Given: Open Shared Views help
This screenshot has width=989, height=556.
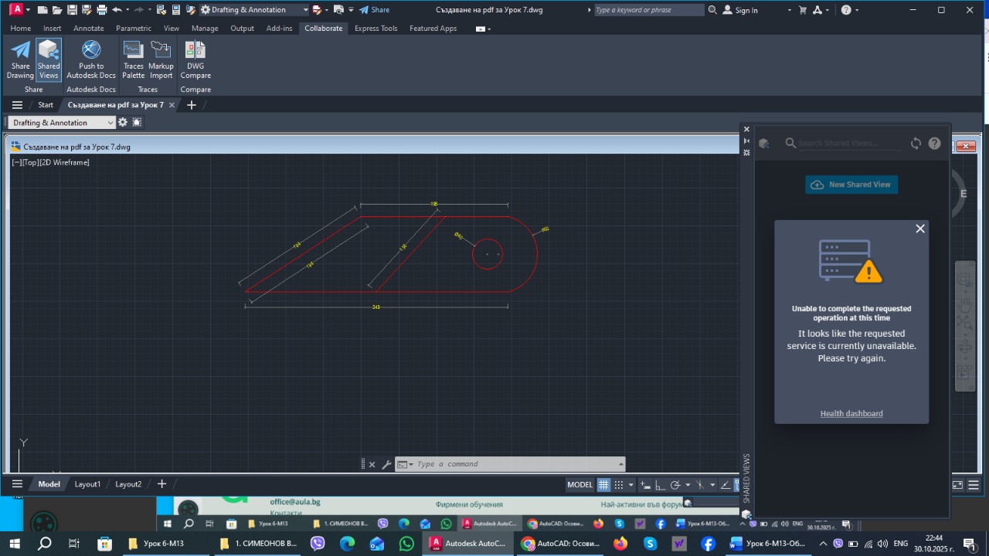Looking at the screenshot, I should (934, 144).
